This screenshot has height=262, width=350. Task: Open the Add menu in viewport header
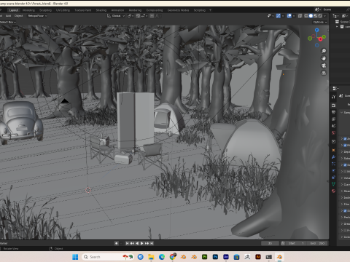(x=8, y=16)
